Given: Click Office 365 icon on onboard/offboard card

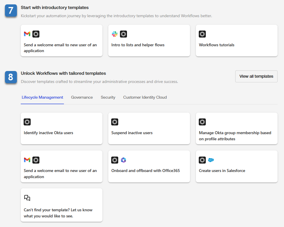Looking at the screenshot, I should click(123, 160).
